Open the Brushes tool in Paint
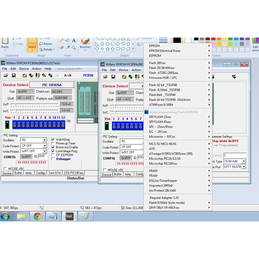 tap(85, 44)
